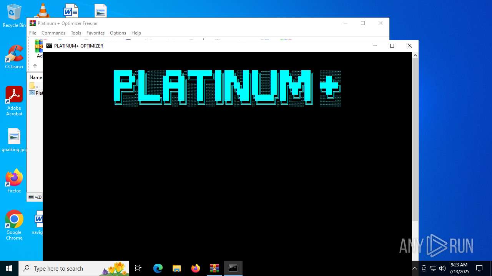Screen dimensions: 492x276
Task: Open Adobe Acrobat desktop shortcut
Action: [14, 101]
